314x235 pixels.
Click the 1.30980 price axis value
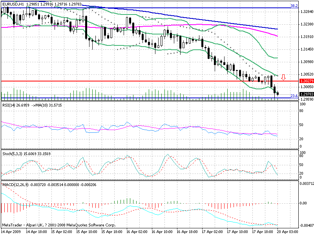pyautogui.click(x=307, y=62)
